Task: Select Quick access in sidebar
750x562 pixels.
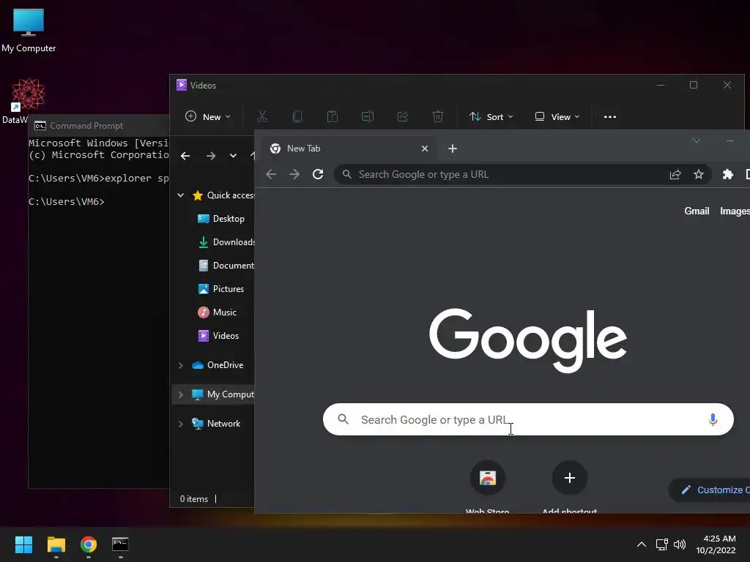Action: (x=223, y=195)
